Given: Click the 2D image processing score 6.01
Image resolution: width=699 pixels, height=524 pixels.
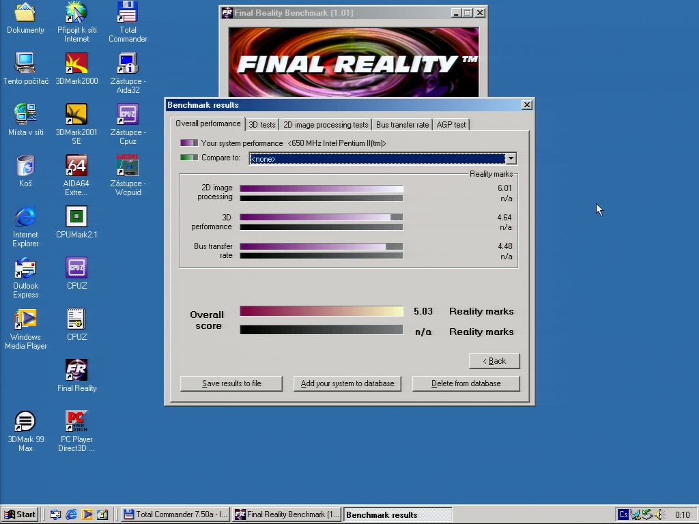Looking at the screenshot, I should [x=504, y=188].
